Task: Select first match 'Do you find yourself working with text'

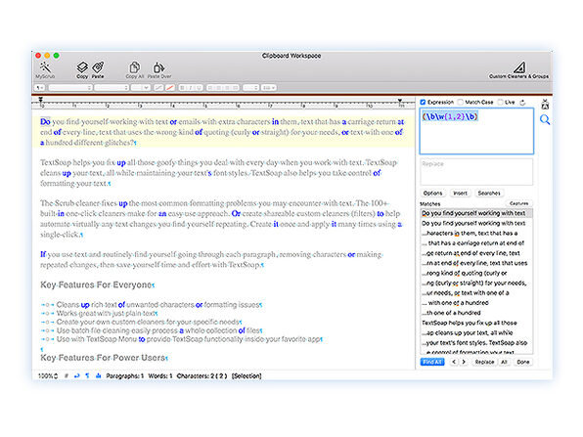Action: tap(476, 213)
